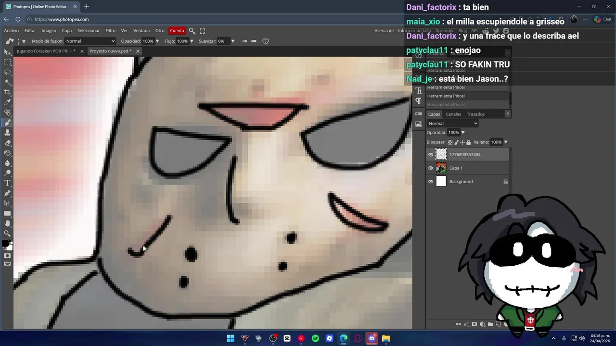The height and width of the screenshot is (346, 616).
Task: Click the foreground black color swatch
Action: pos(5,243)
